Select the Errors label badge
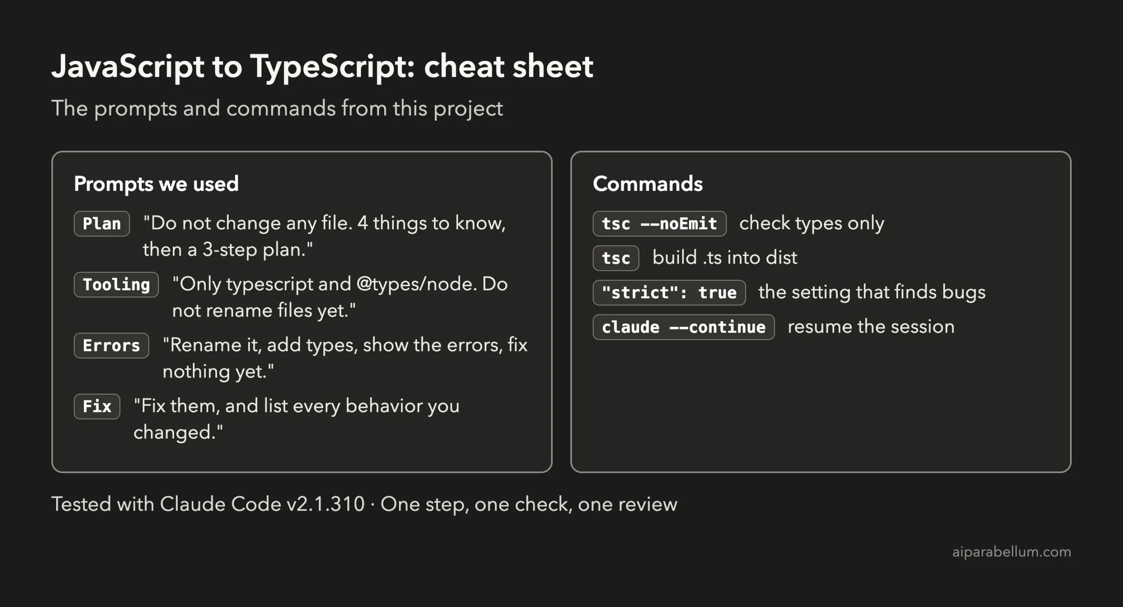The height and width of the screenshot is (607, 1123). (111, 346)
